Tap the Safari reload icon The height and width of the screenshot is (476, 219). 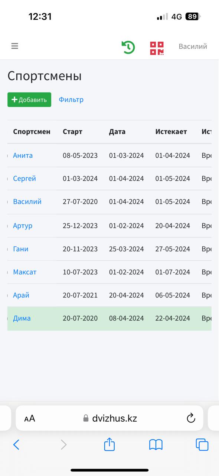[x=191, y=418]
